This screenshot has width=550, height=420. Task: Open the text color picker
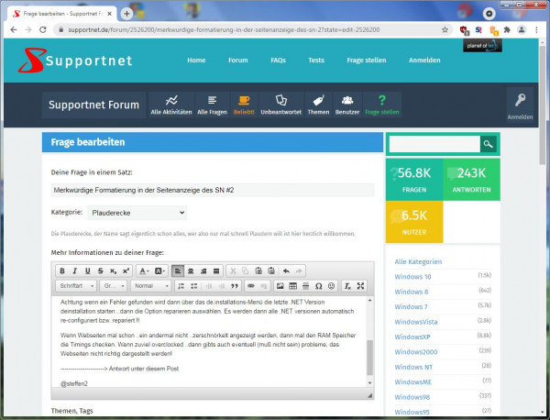[x=144, y=271]
